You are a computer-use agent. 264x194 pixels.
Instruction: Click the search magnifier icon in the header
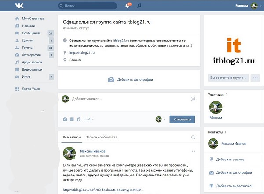[x=61, y=6]
